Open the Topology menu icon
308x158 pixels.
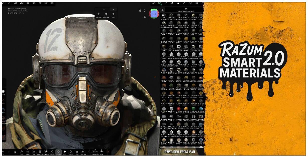pyautogui.click(x=22, y=3)
